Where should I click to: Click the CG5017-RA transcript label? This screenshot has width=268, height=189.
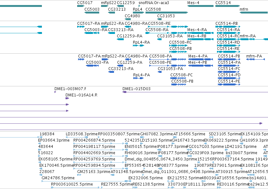point(89,23)
